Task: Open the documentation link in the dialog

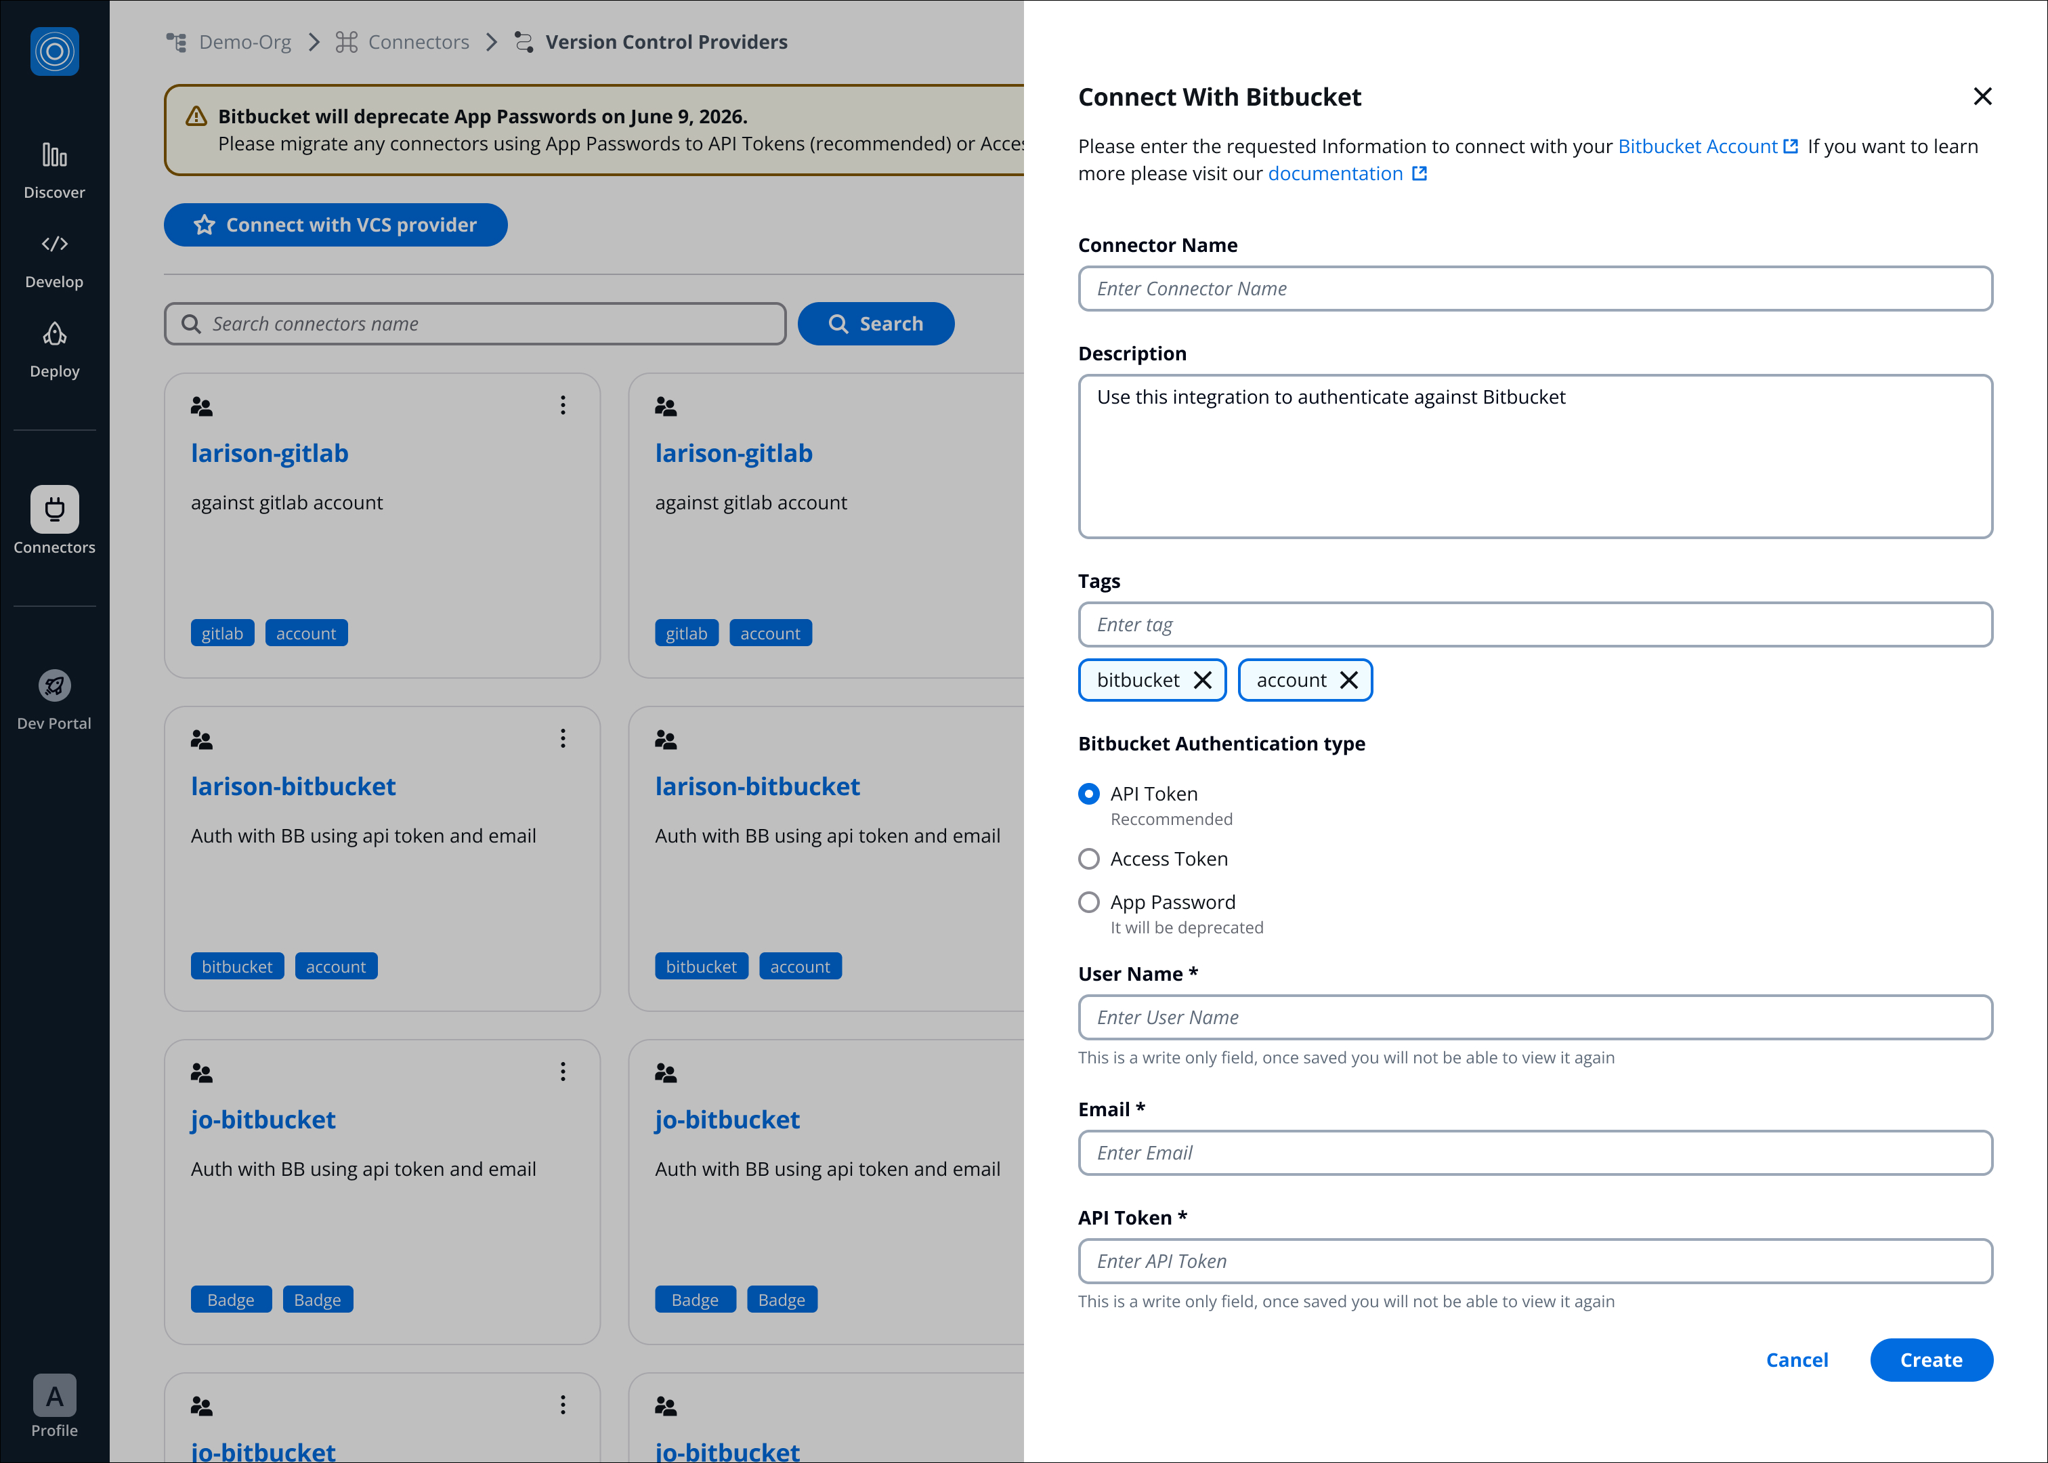Action: click(x=1335, y=173)
